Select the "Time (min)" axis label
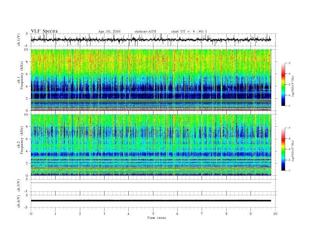This screenshot has height=240, width=310. (157, 218)
